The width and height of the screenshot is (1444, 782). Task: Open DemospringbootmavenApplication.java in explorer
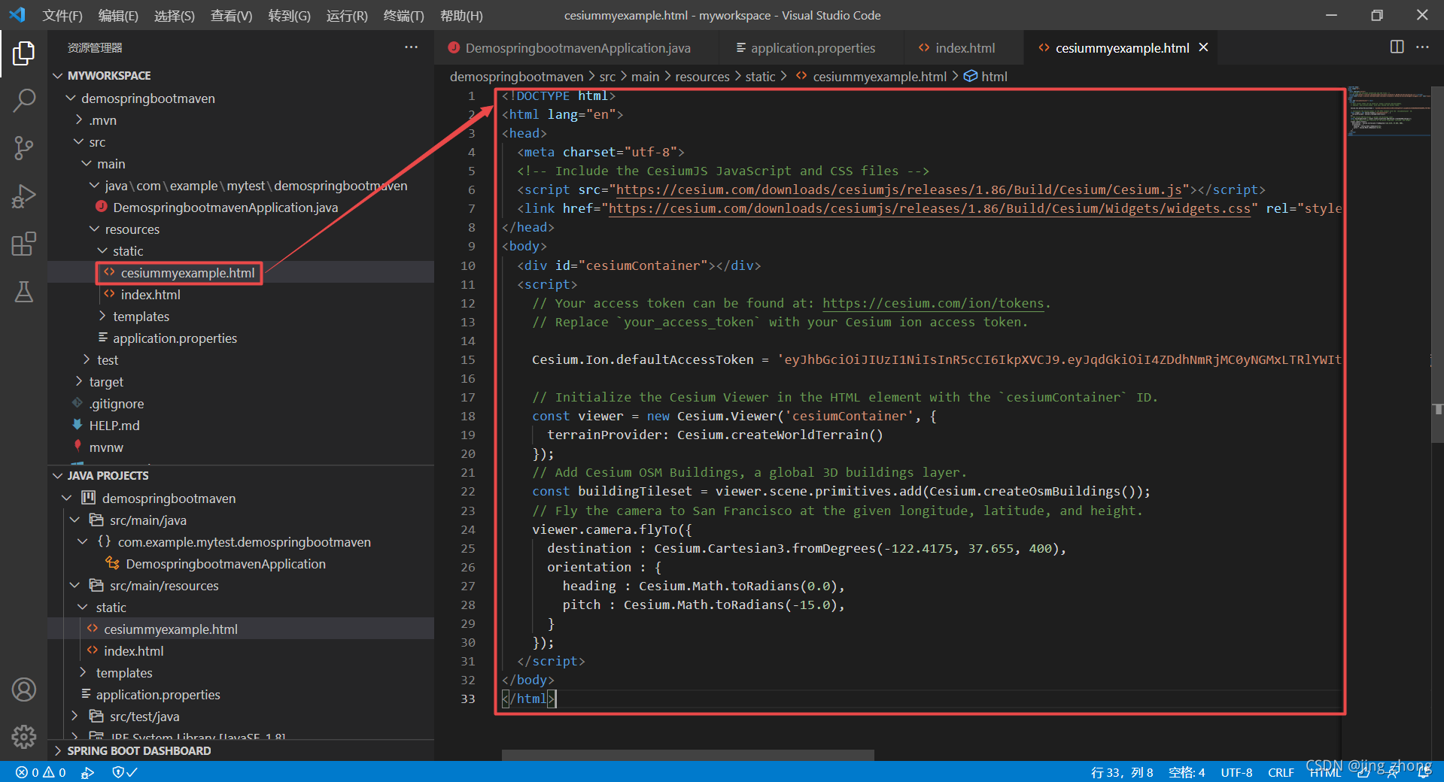225,208
